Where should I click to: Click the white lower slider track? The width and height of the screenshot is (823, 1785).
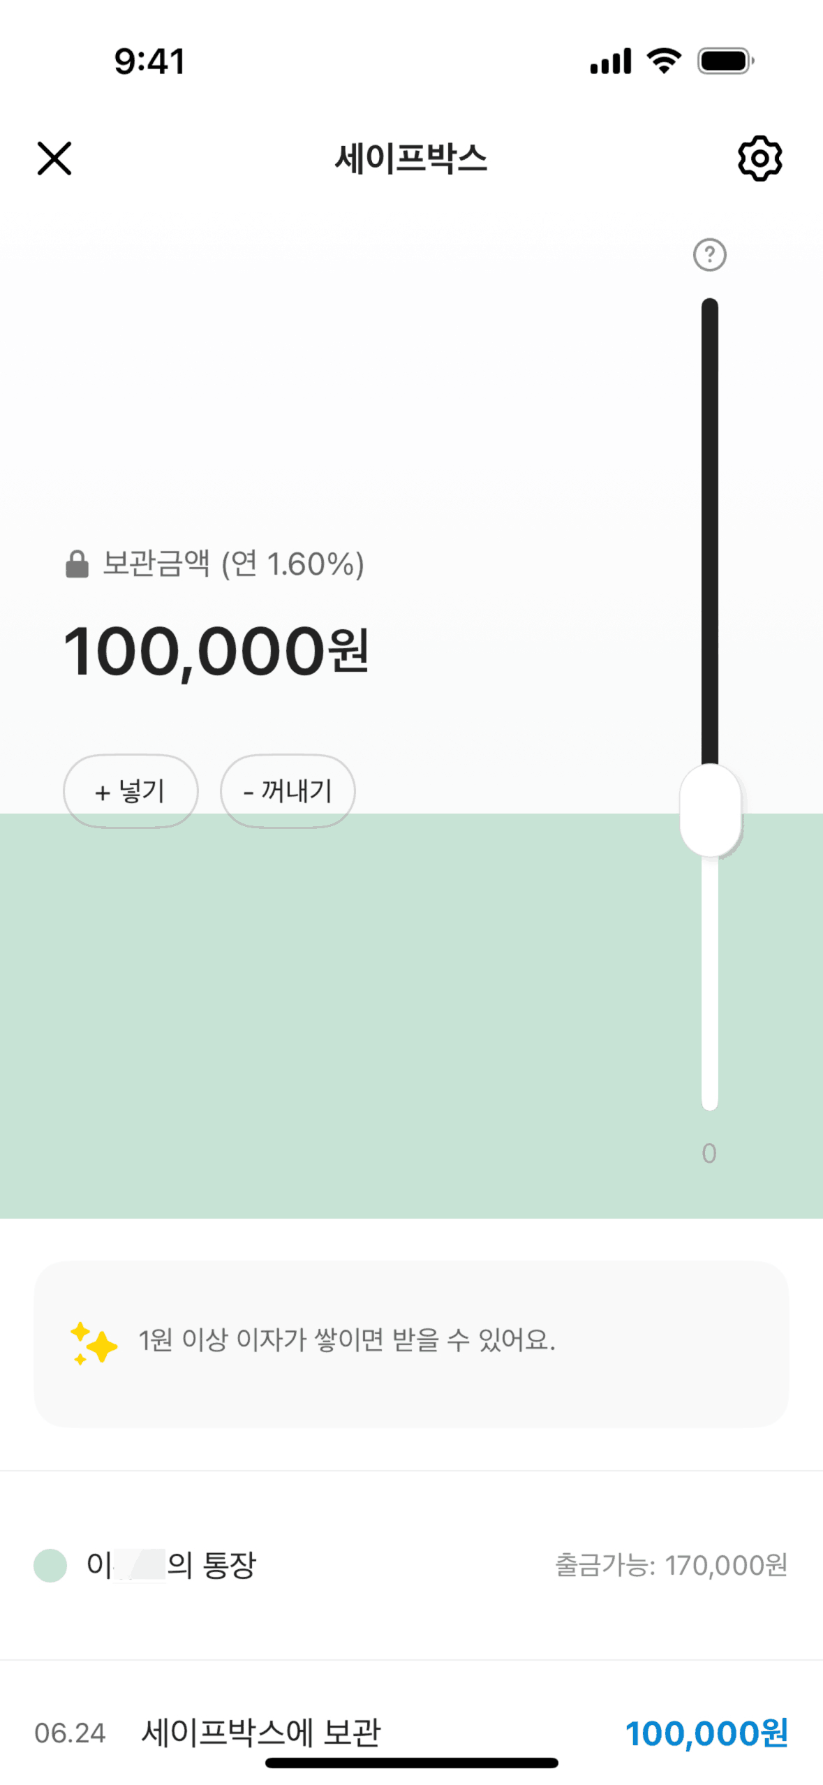710,985
